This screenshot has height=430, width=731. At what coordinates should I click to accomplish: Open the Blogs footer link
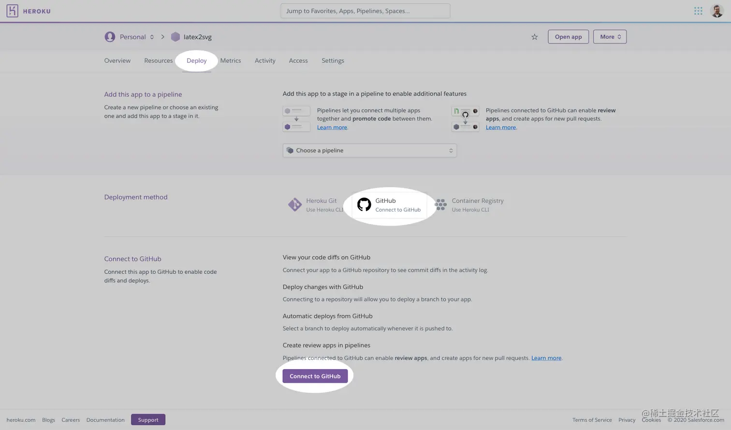pyautogui.click(x=48, y=420)
